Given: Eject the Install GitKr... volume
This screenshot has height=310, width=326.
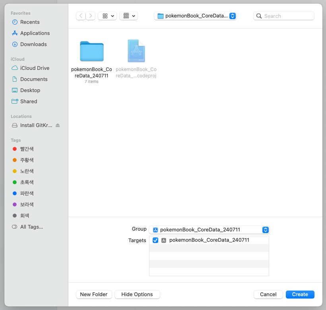Looking at the screenshot, I should pos(58,125).
